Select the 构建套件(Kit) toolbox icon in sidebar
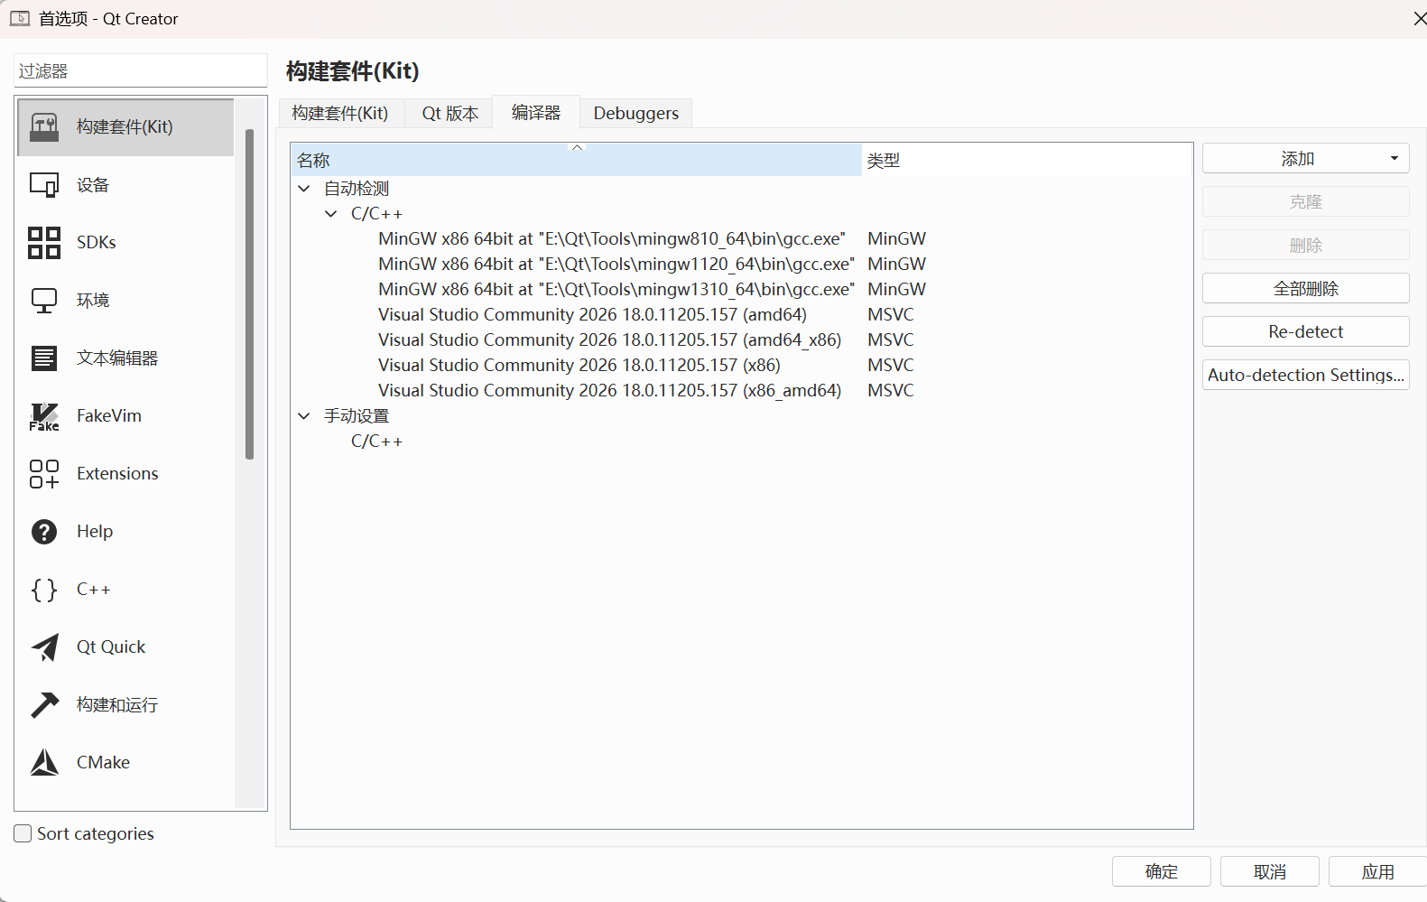Image resolution: width=1427 pixels, height=902 pixels. point(44,127)
